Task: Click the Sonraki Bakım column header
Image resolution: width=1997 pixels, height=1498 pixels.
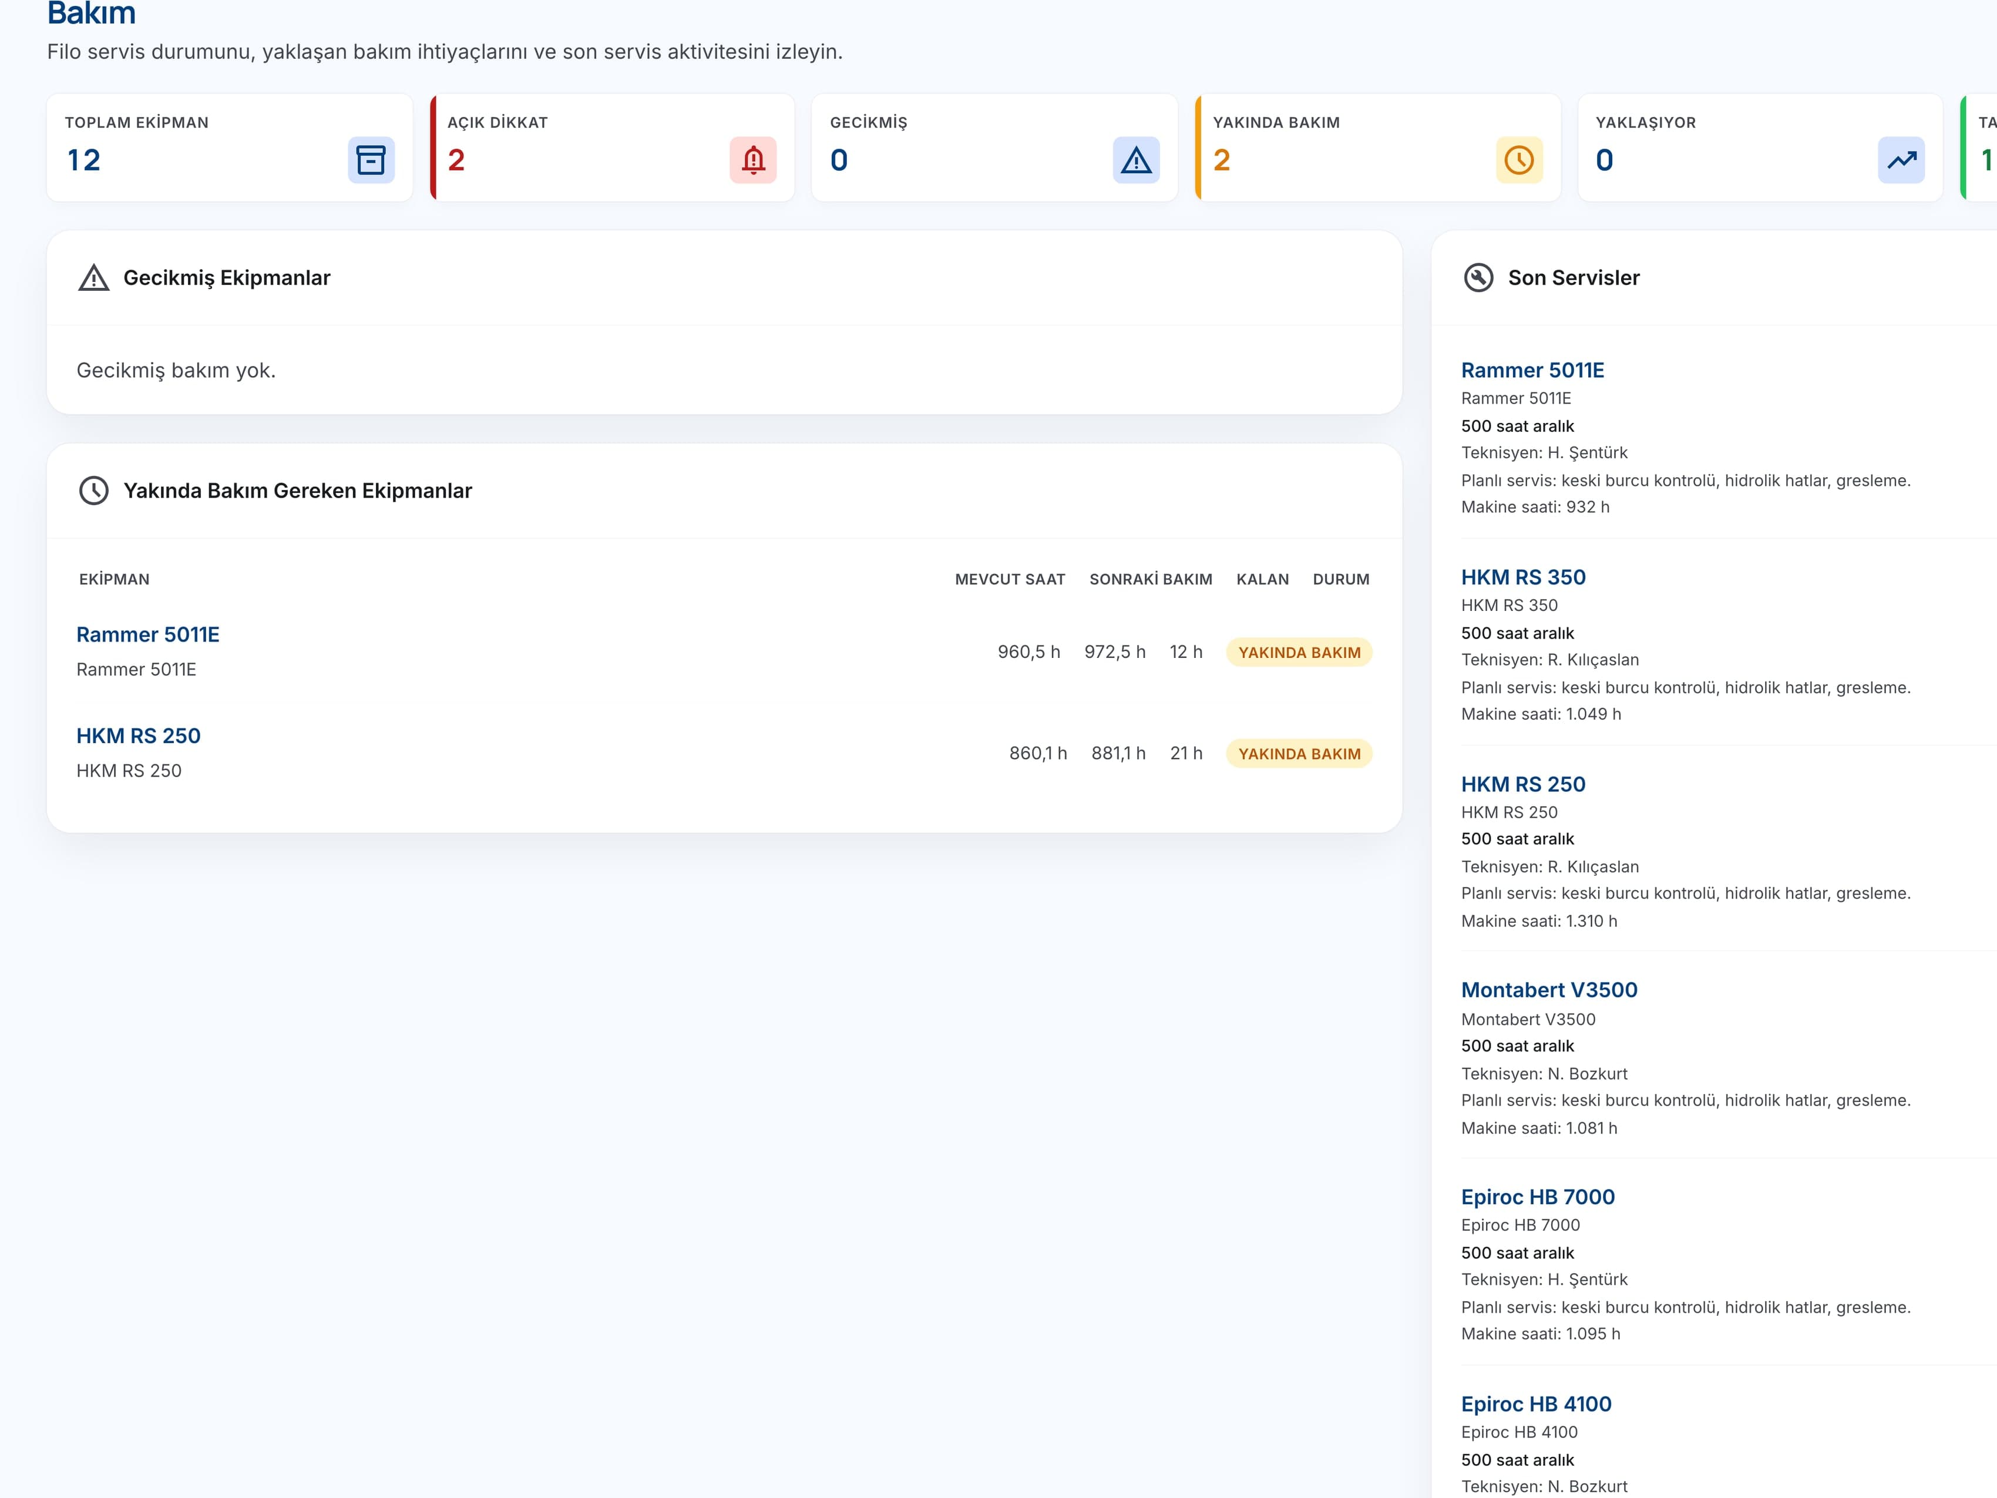Action: point(1151,580)
